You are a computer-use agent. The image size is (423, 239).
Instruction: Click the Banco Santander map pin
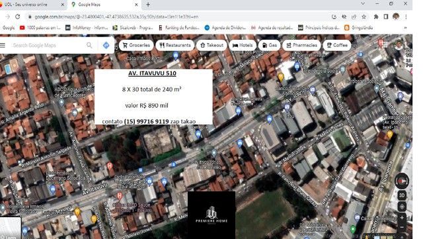[x=313, y=89]
